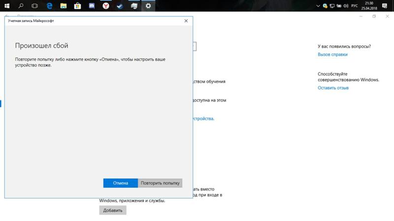Screen dimensions: 394x221
Task: Show hidden system tray icons
Action: pos(318,6)
